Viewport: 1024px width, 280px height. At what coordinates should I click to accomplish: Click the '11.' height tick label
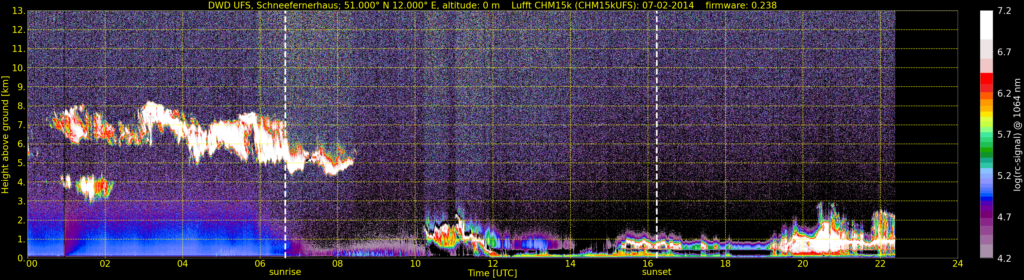(18, 49)
